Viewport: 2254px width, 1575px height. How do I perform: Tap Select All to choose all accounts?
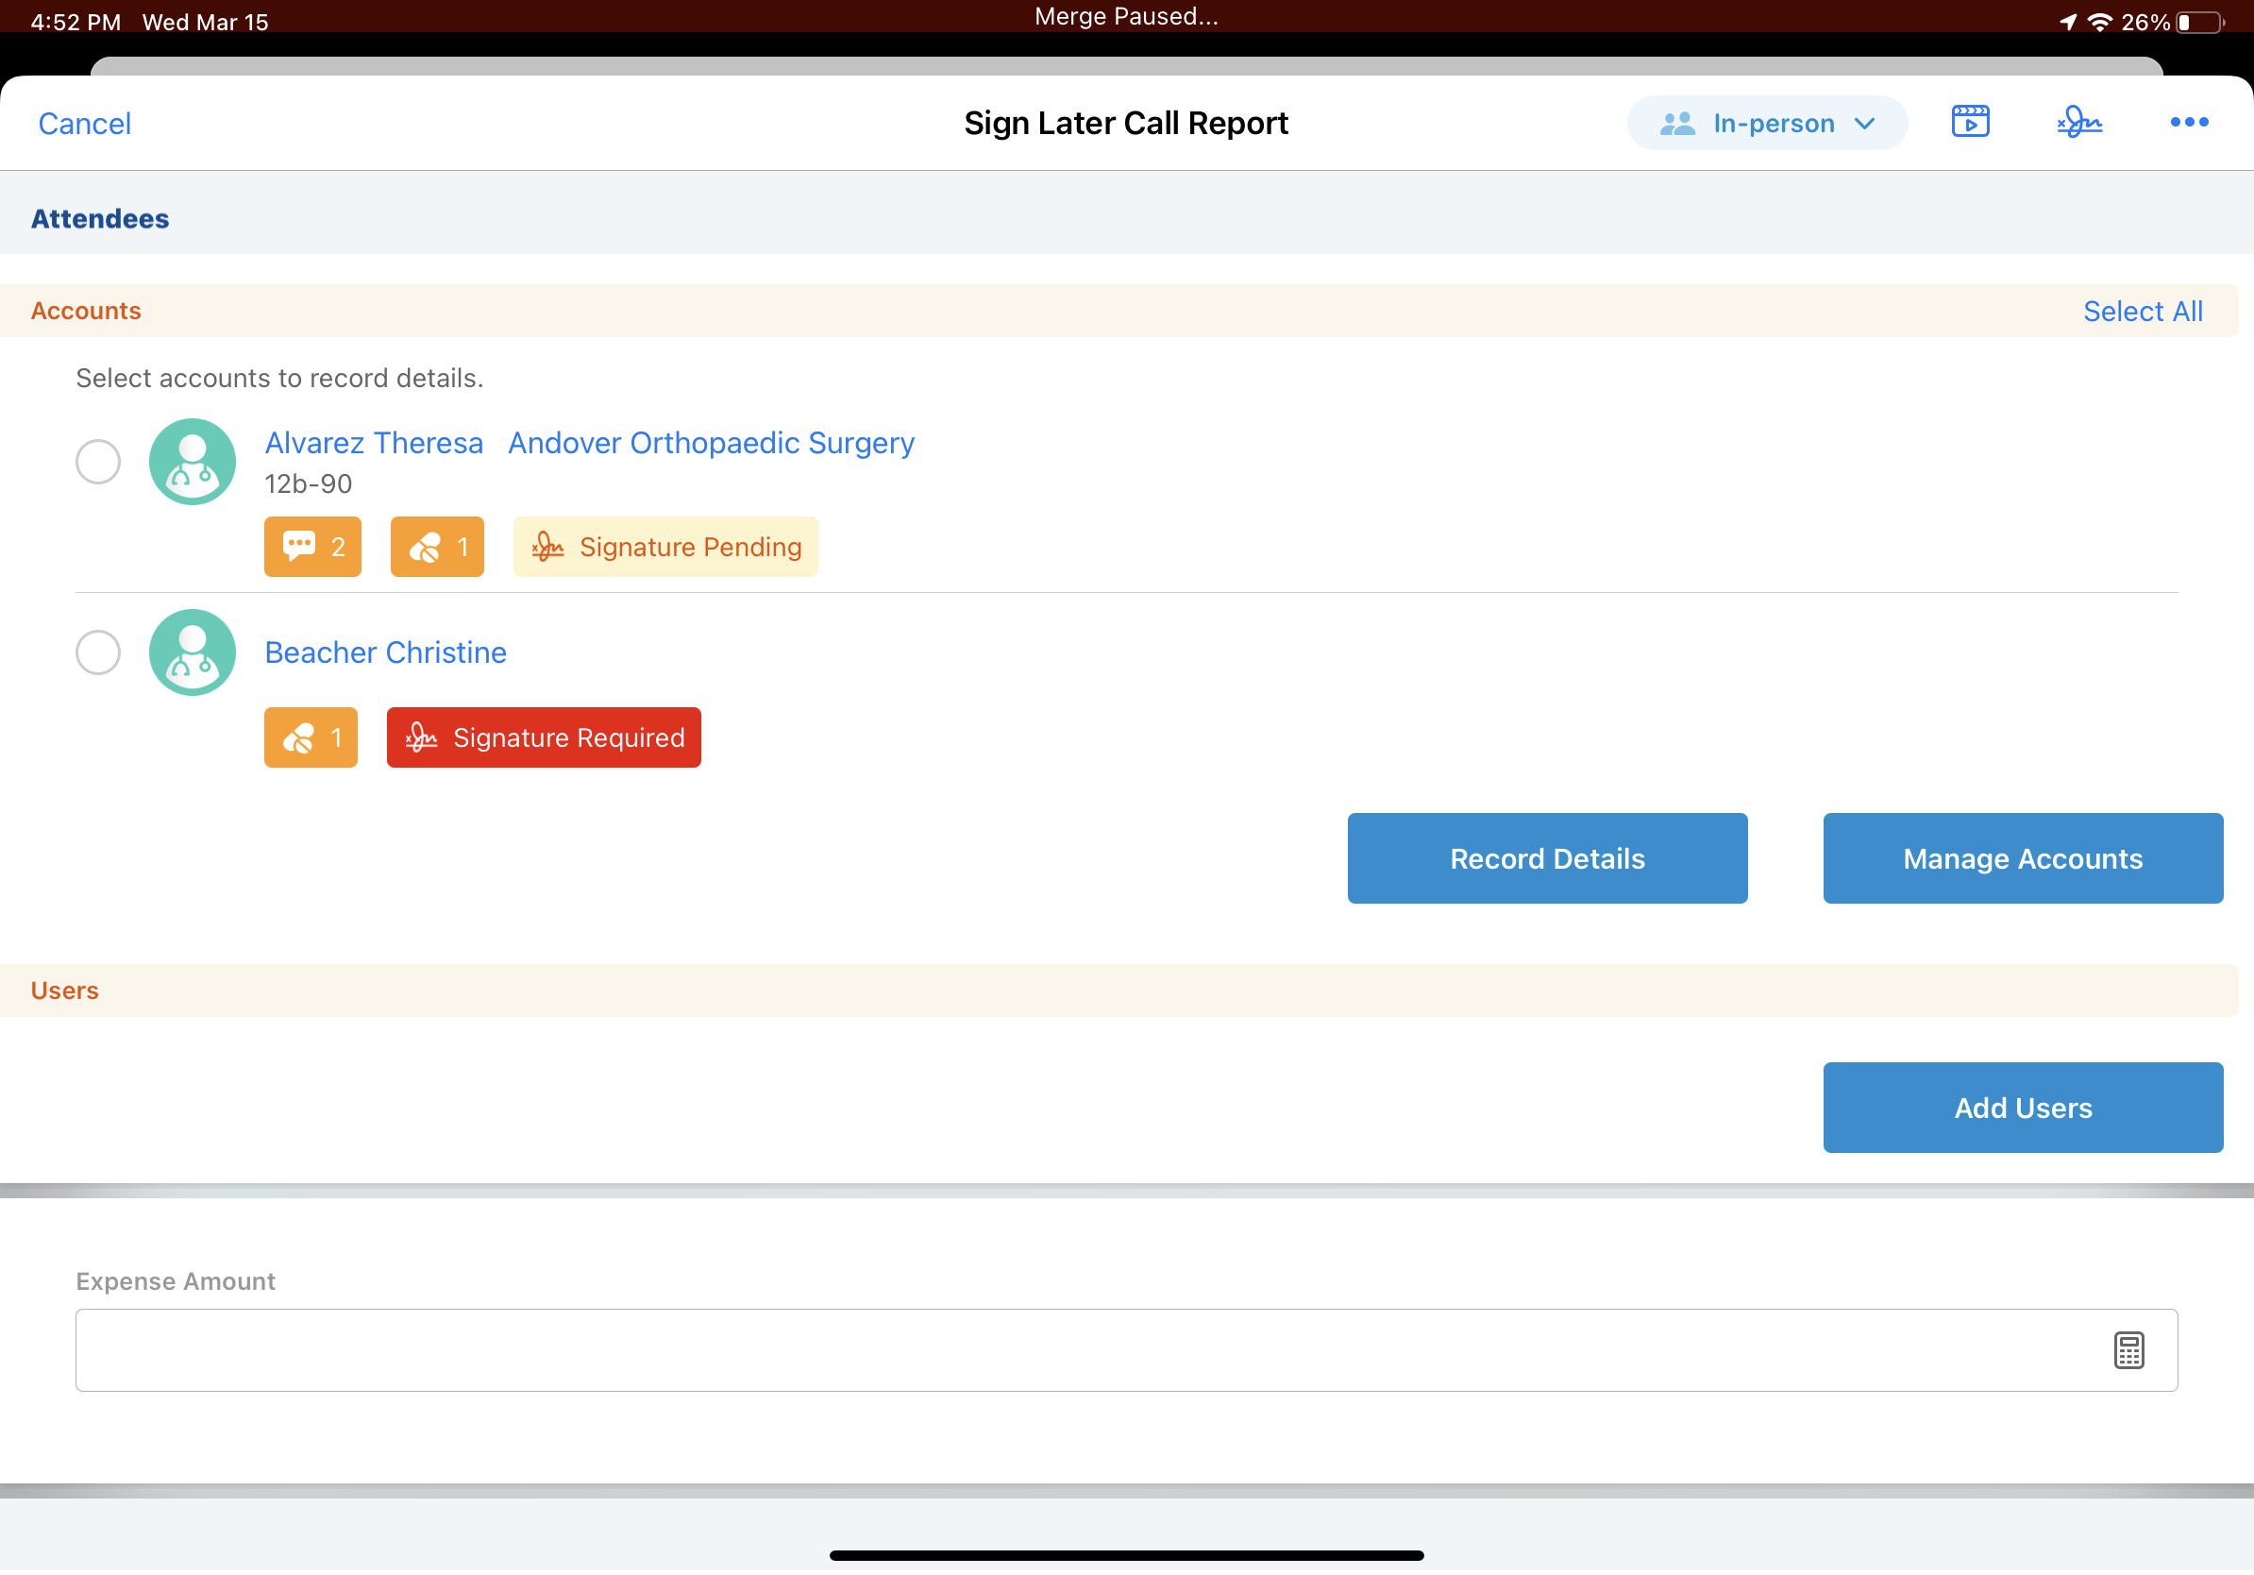coord(2143,311)
